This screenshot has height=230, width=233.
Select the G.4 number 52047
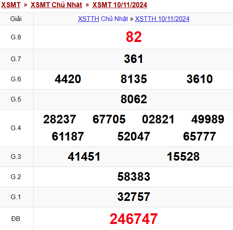(x=133, y=137)
